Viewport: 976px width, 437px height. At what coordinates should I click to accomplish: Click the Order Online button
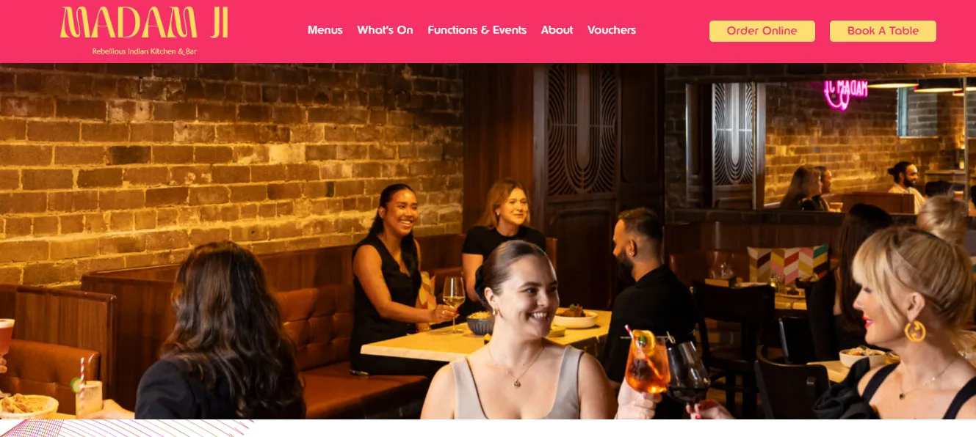(x=762, y=31)
